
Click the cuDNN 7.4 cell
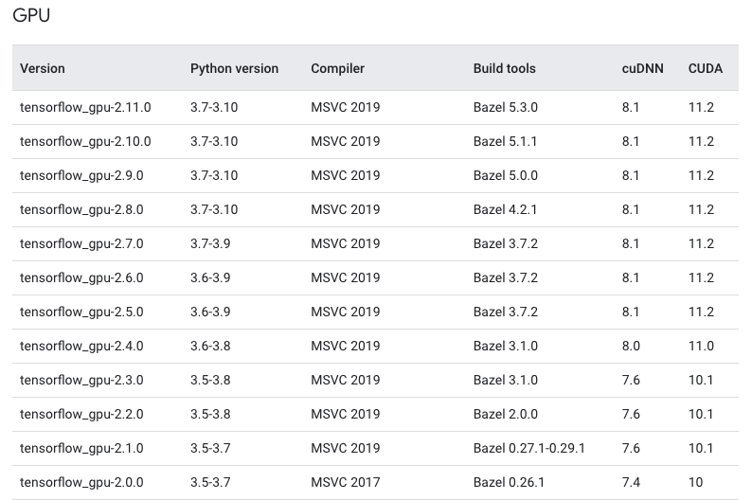[631, 483]
